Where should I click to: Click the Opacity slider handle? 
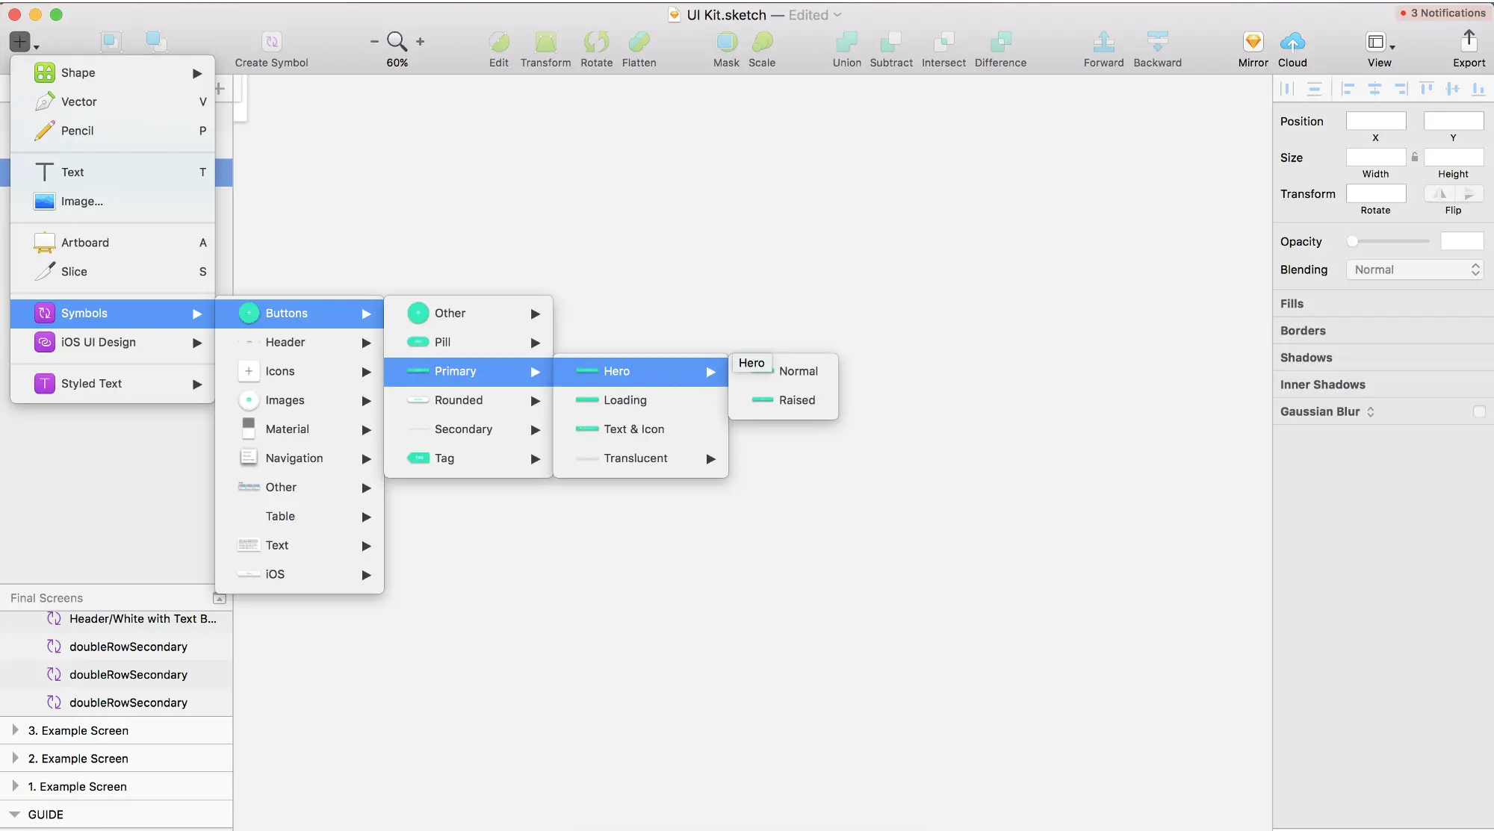[1352, 241]
